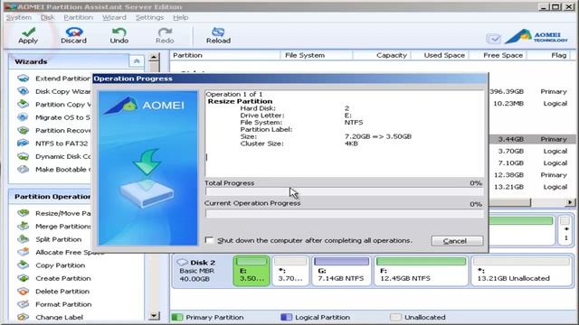
Task: Select Split Partition icon
Action: (23, 239)
